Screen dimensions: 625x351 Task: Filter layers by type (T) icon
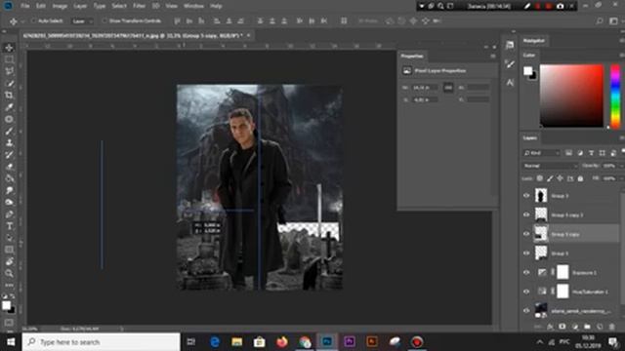coord(591,153)
